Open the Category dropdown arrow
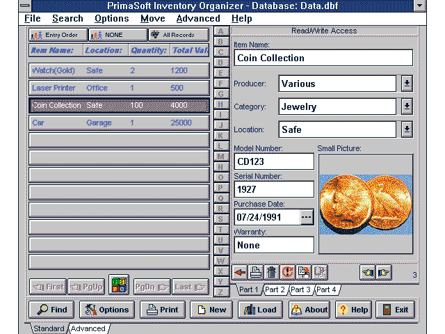445x334 pixels. tap(407, 106)
